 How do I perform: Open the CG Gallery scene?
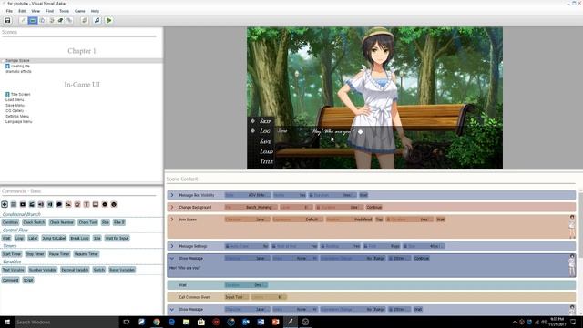[x=15, y=111]
